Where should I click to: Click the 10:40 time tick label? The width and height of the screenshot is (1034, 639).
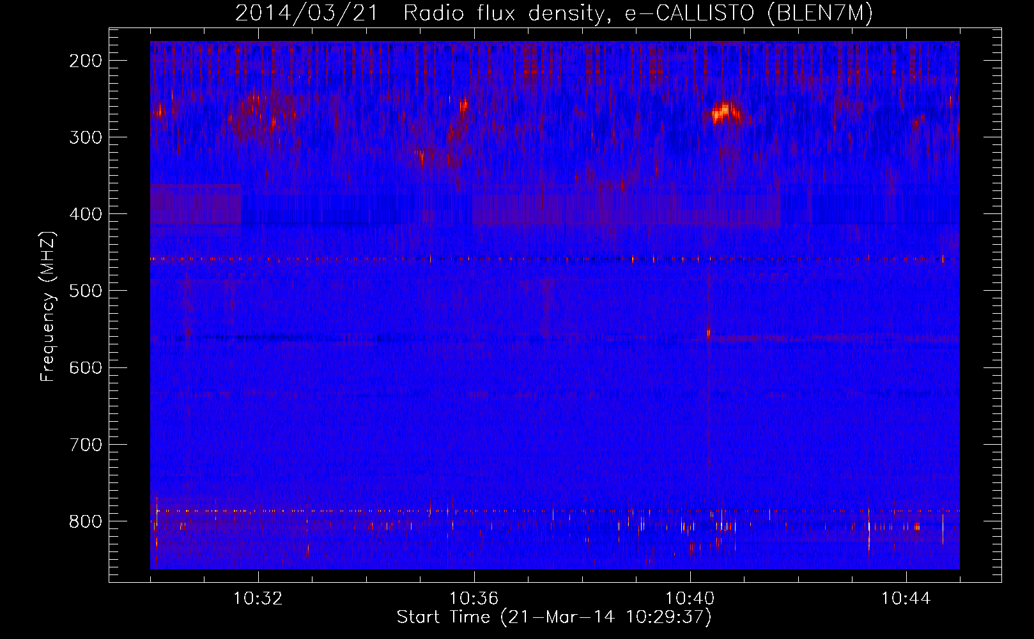tap(690, 599)
